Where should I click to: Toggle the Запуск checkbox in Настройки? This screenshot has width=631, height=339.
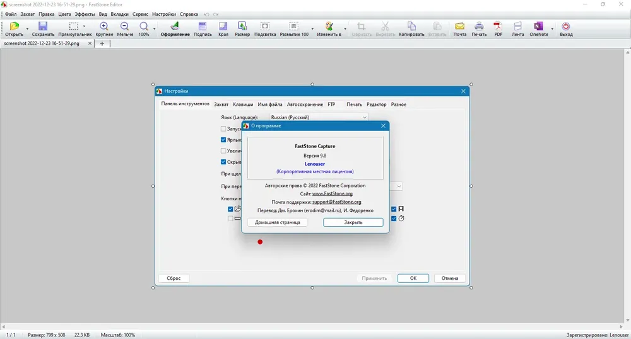point(223,129)
